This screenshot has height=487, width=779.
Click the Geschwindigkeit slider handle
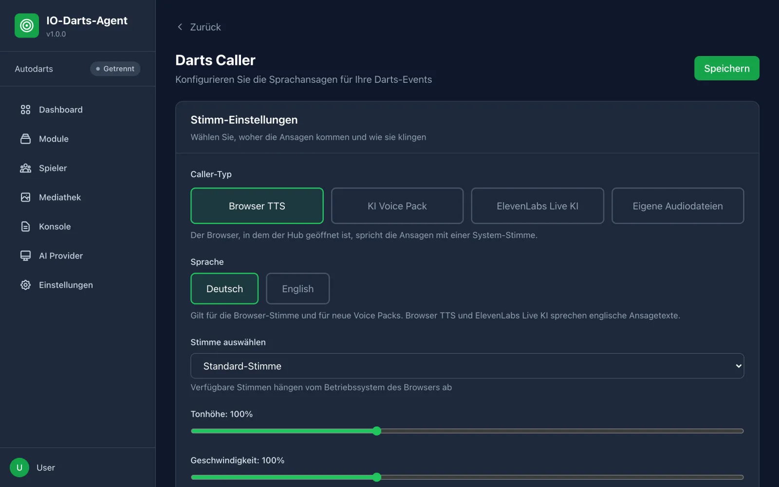click(377, 477)
